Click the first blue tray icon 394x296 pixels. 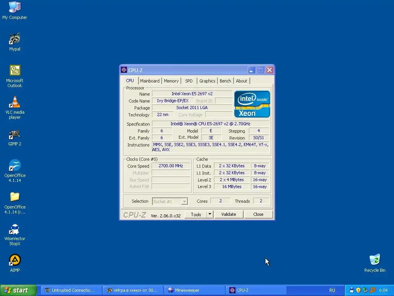tap(352, 290)
